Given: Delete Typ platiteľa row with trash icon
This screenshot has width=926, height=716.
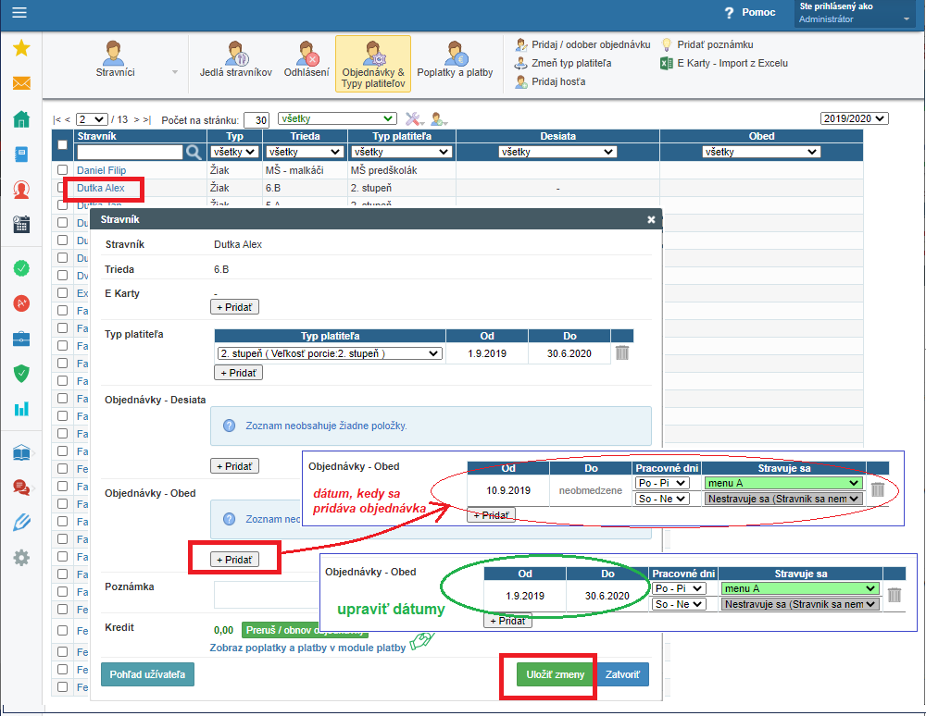Looking at the screenshot, I should (x=622, y=352).
